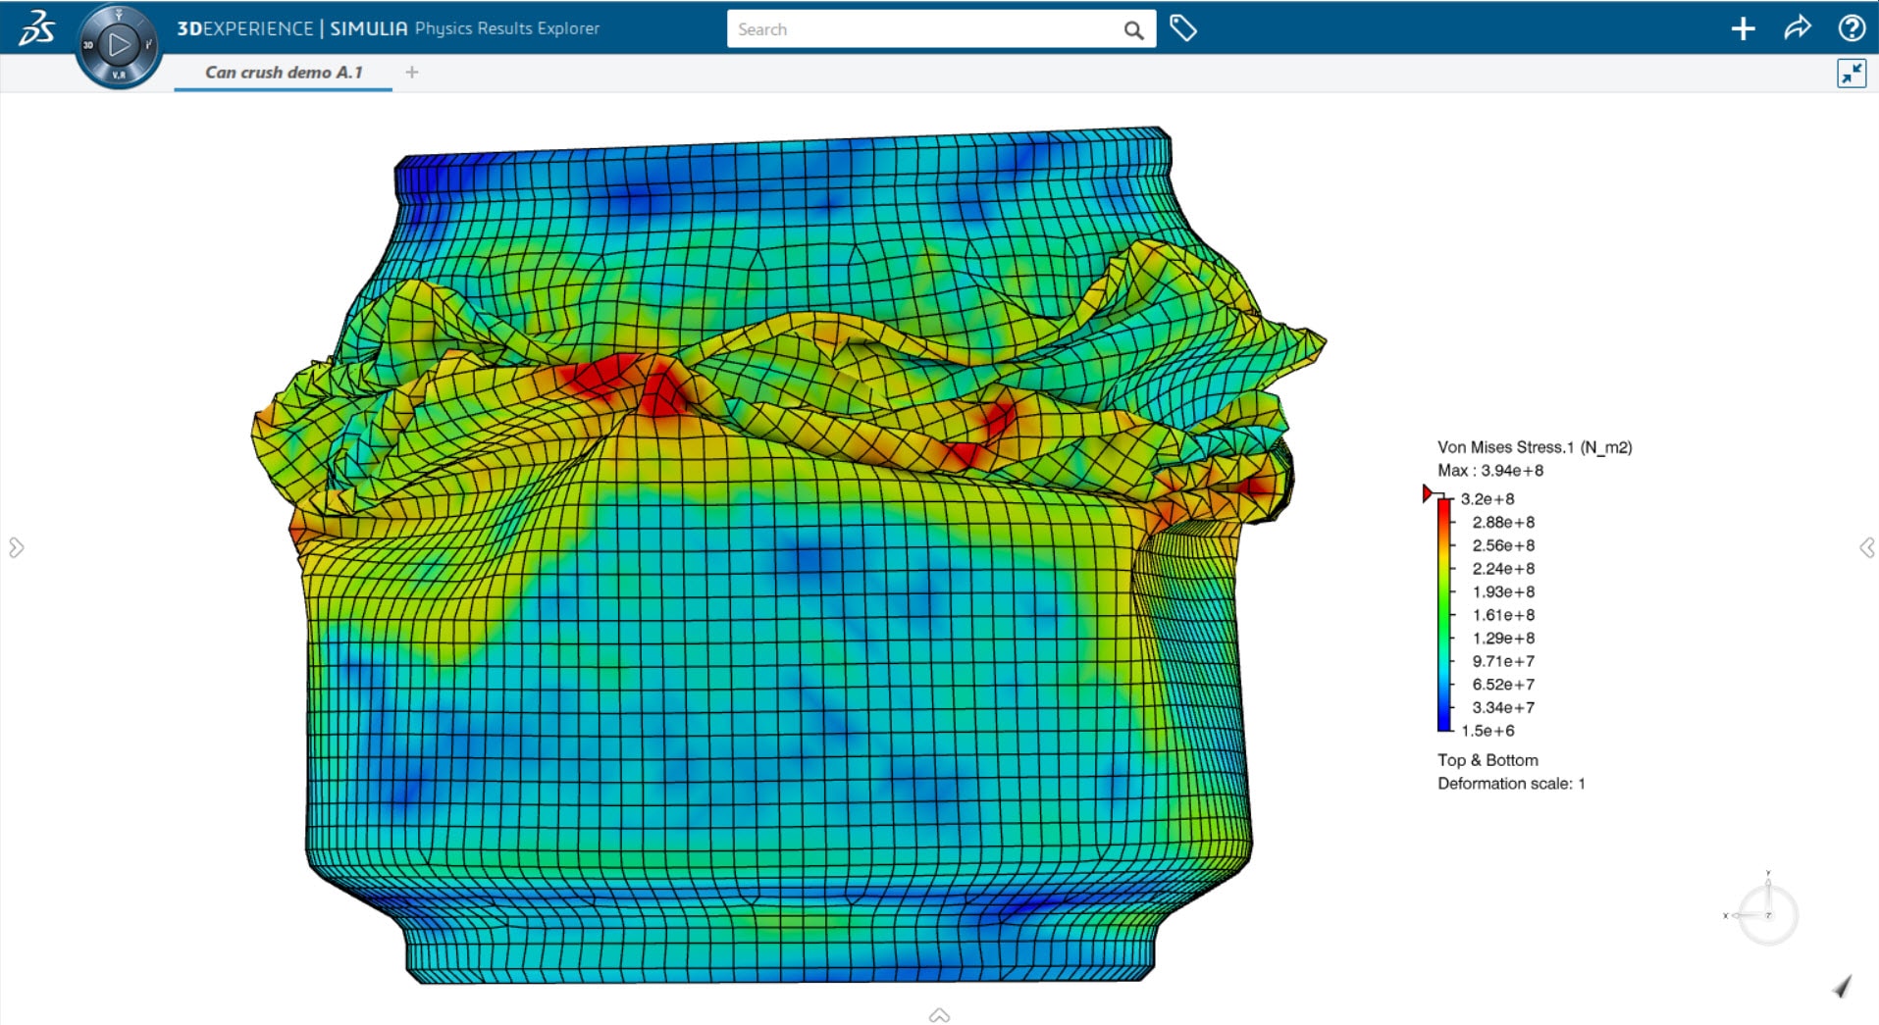Click the add (+) icon in the top bar
The height and width of the screenshot is (1025, 1879).
[x=1744, y=27]
